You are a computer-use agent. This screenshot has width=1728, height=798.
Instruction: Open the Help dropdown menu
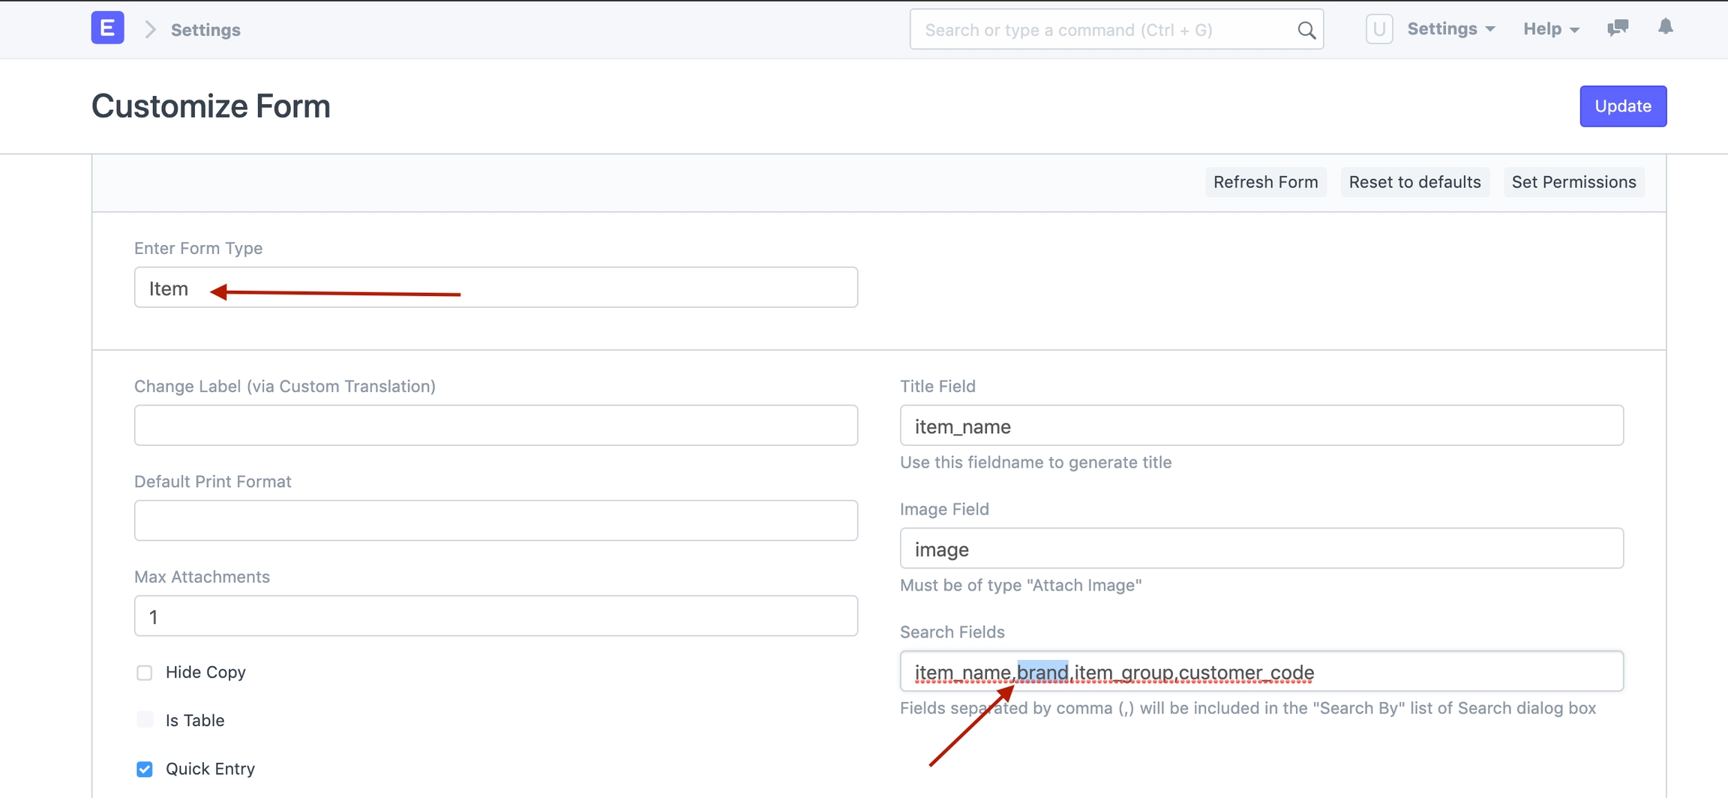coord(1550,29)
